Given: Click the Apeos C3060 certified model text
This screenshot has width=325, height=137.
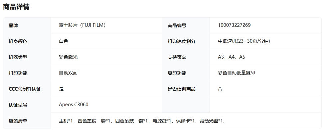Looking at the screenshot, I should coord(74,105).
